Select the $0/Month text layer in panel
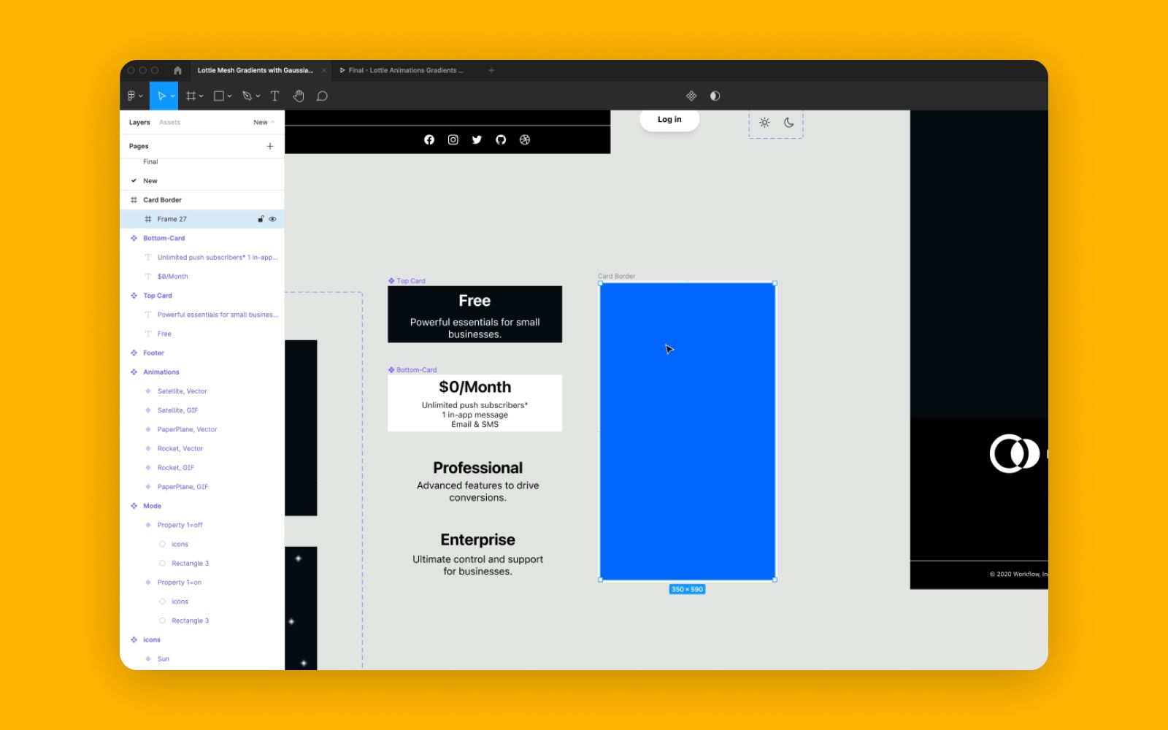Image resolution: width=1168 pixels, height=730 pixels. 173,277
